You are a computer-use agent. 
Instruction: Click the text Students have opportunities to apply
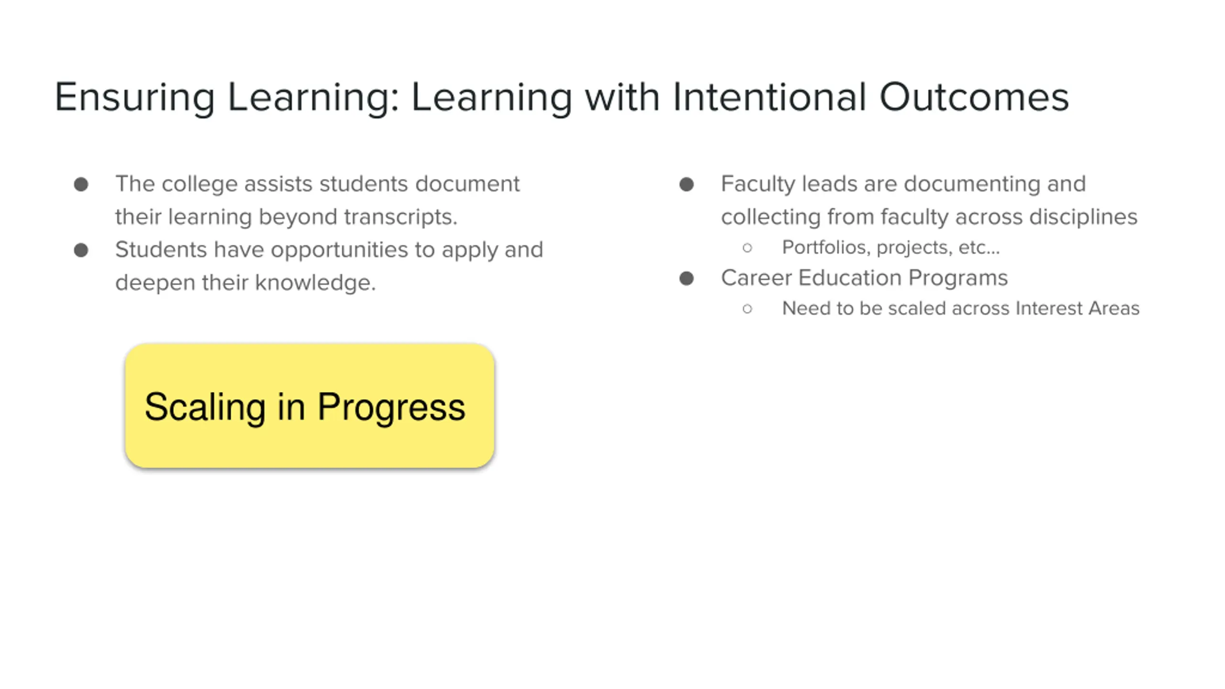coord(329,249)
